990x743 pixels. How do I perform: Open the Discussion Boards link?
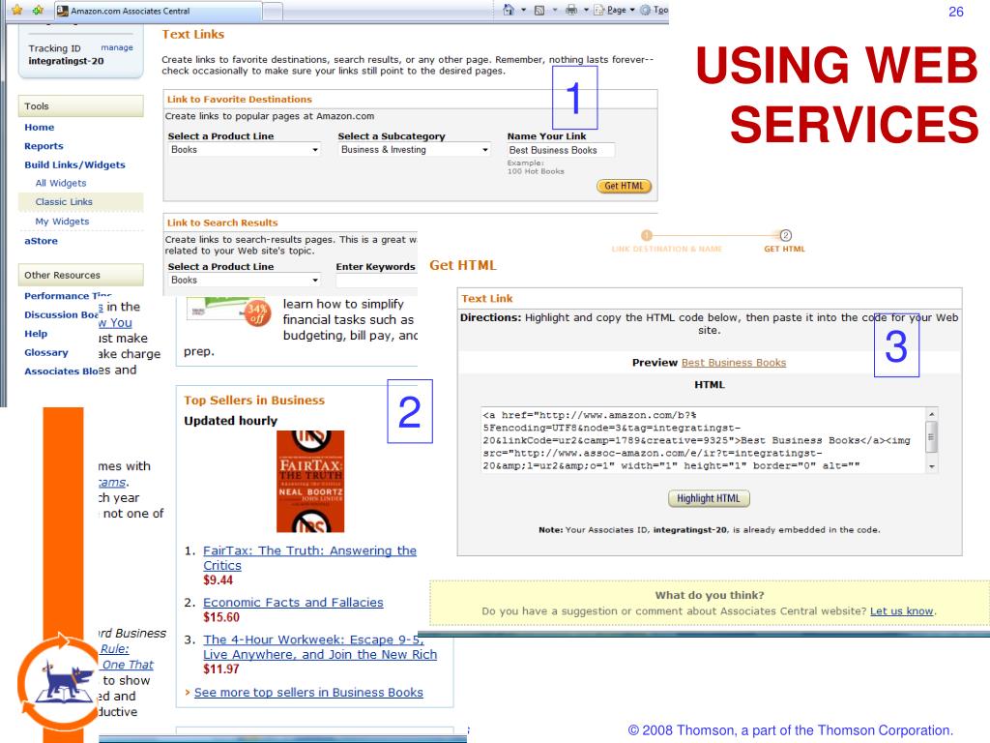pyautogui.click(x=61, y=314)
